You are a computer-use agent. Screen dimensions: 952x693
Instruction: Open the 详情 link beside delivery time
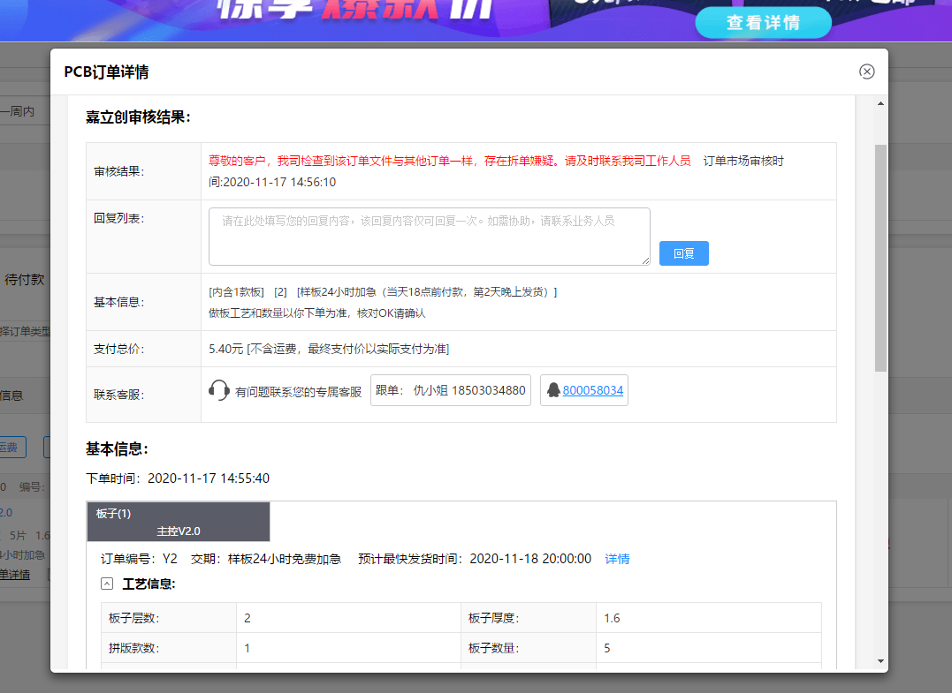tap(617, 559)
